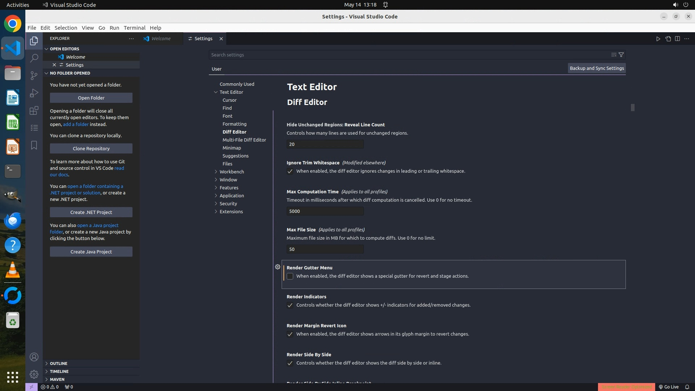The height and width of the screenshot is (391, 695).
Task: Enable the Render Gutter Menu checkbox
Action: [290, 276]
